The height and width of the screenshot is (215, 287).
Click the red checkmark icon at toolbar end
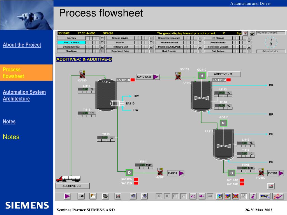(x=278, y=196)
